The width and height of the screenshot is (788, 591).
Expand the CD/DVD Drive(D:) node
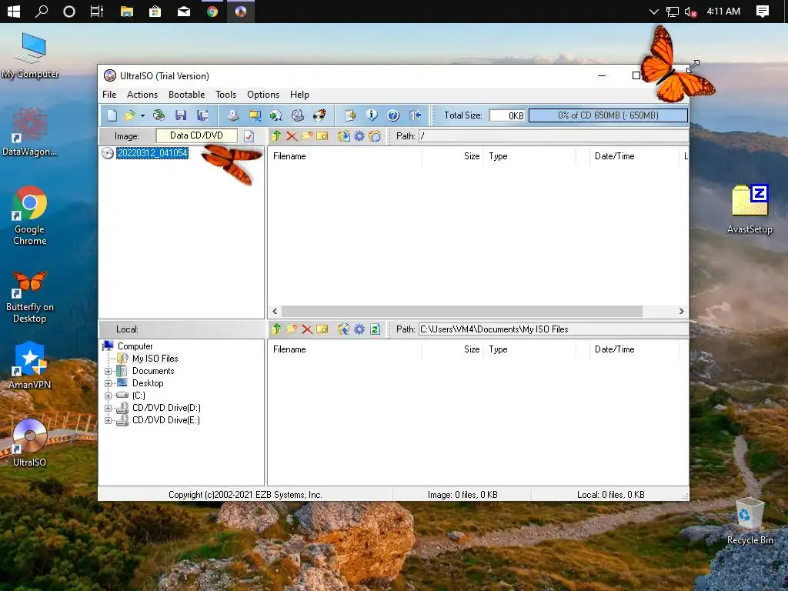pyautogui.click(x=108, y=408)
